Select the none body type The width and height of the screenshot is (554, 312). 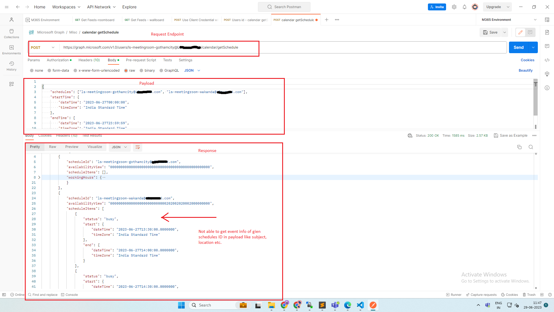(x=36, y=70)
